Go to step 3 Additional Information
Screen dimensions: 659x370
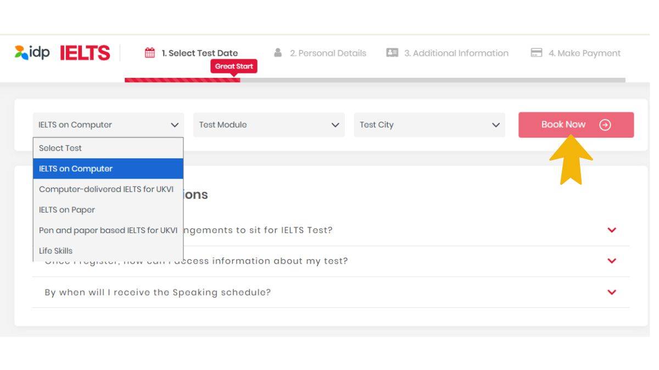tap(456, 53)
